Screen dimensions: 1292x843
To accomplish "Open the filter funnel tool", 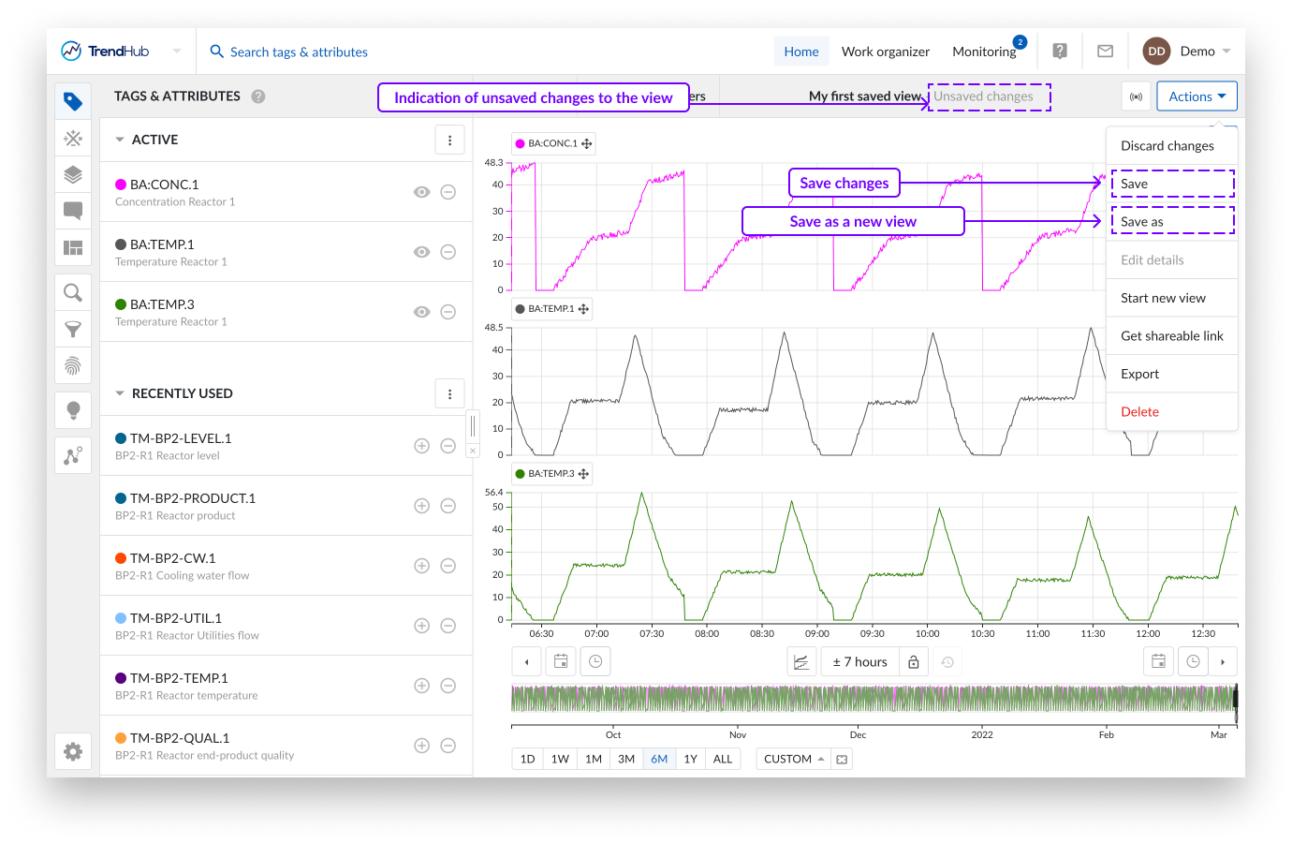I will click(x=73, y=330).
